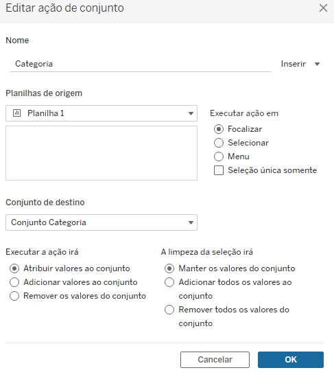Select Manter os valores do conjunto
This screenshot has width=334, height=379.
pyautogui.click(x=169, y=268)
